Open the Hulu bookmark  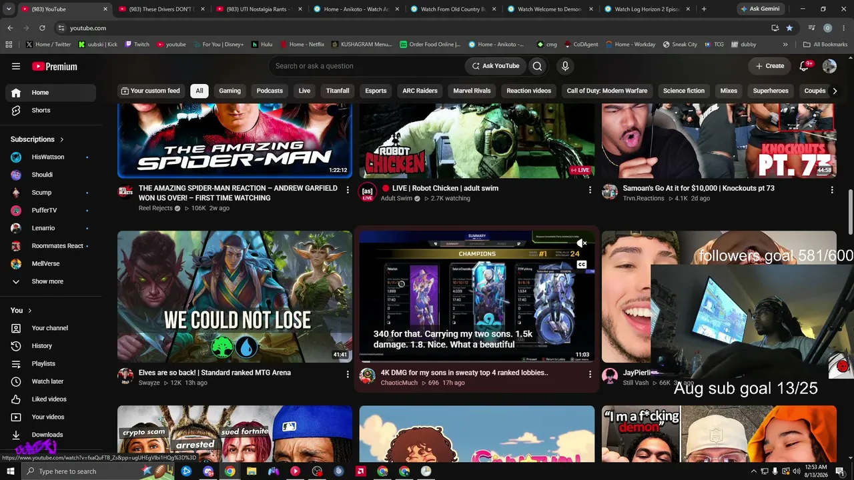click(x=262, y=45)
